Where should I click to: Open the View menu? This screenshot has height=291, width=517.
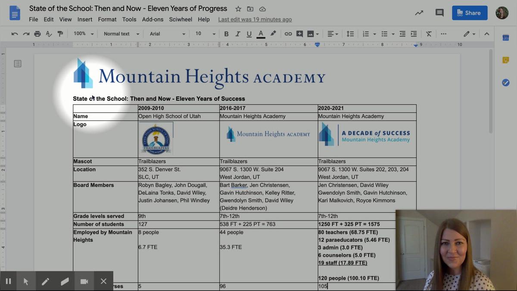[65, 19]
